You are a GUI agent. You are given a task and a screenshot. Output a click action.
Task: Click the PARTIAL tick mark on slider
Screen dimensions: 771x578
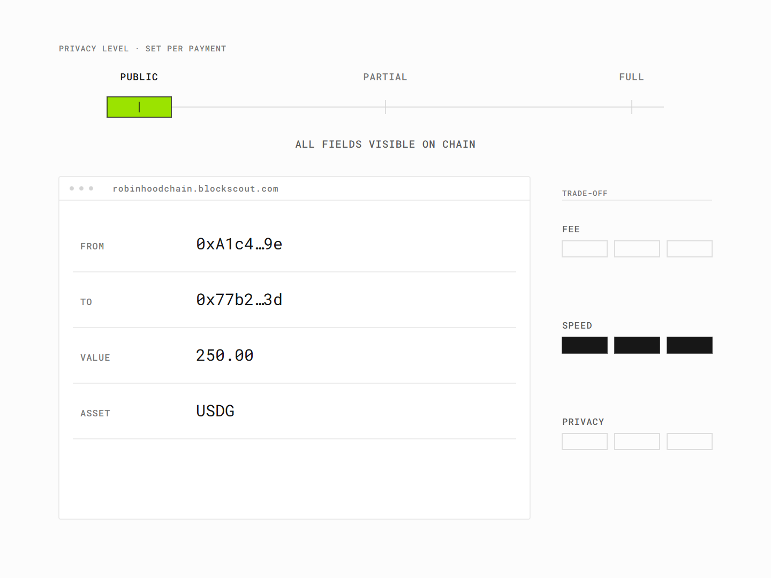385,107
